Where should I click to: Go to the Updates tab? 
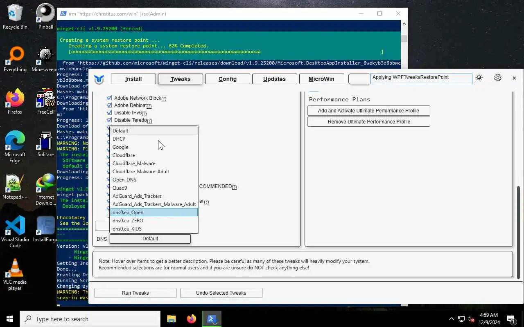coord(274,79)
